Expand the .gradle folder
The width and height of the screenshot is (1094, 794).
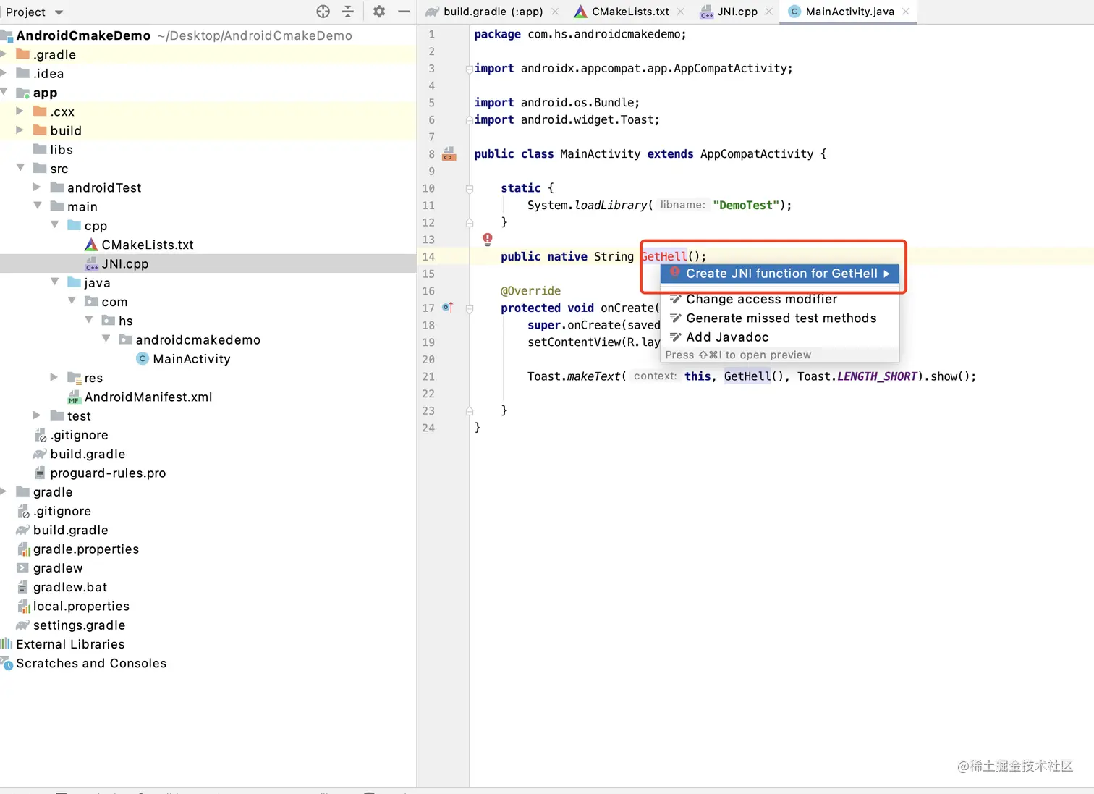(x=4, y=54)
